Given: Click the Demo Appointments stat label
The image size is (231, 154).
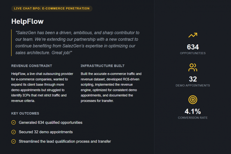Looking at the screenshot, I should click(193, 85).
